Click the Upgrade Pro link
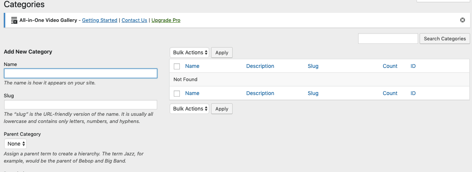This screenshot has height=172, width=472. [166, 20]
